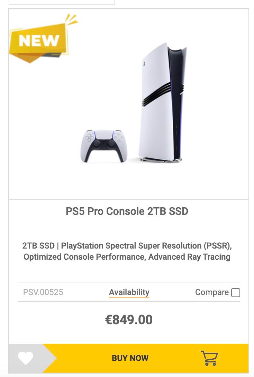Click the DualSense controller image

point(104,146)
